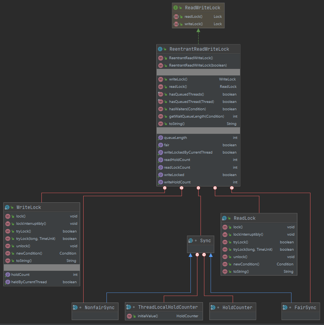Select the HoldCounter node title
Screen dimensions: 324x325
tap(237, 307)
